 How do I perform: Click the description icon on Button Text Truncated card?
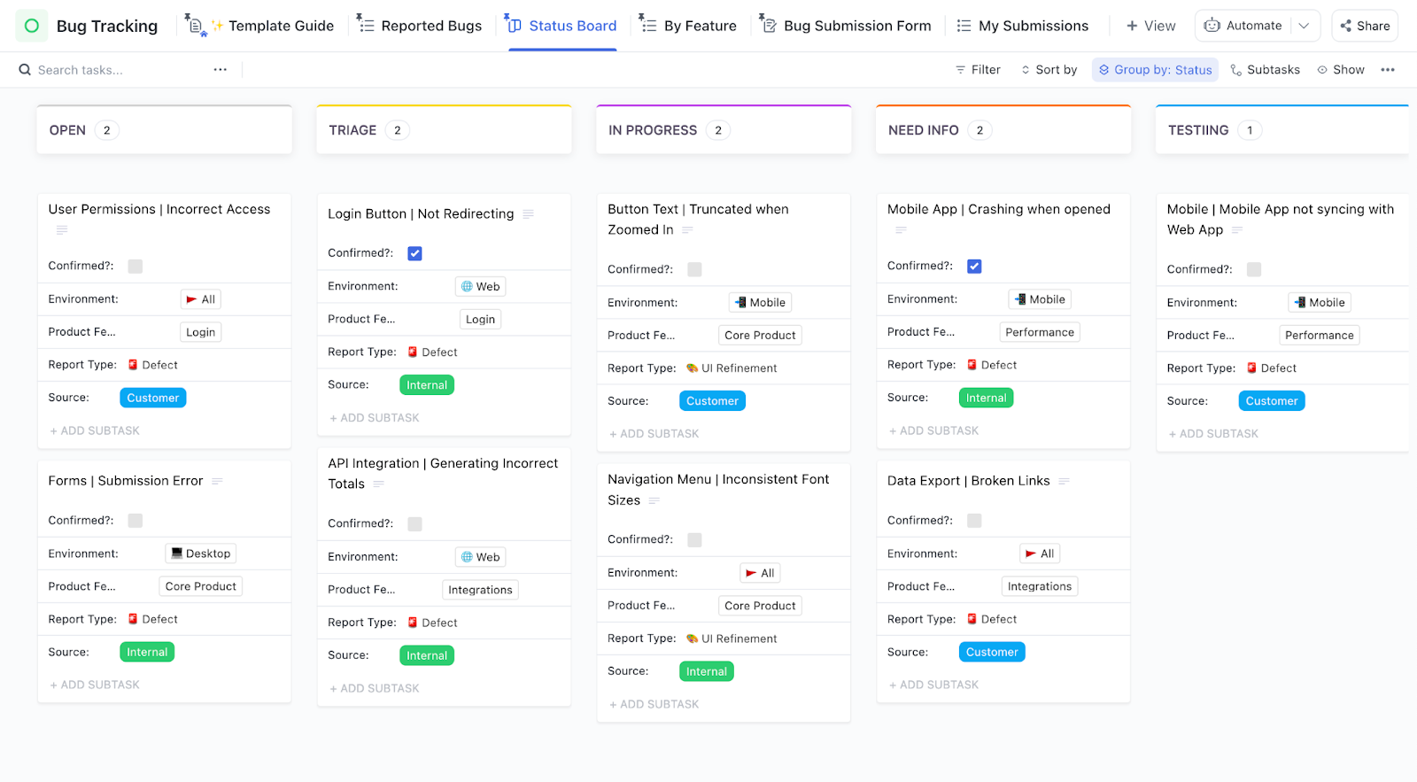pos(687,230)
